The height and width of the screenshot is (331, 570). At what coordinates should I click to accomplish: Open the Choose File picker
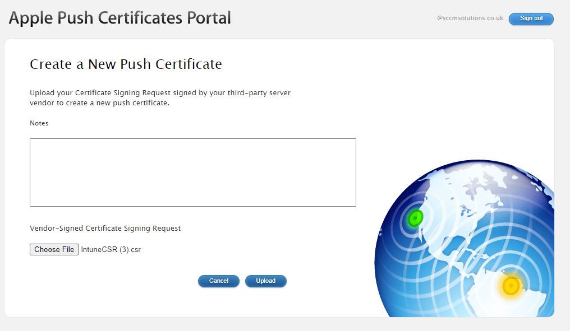tap(54, 250)
